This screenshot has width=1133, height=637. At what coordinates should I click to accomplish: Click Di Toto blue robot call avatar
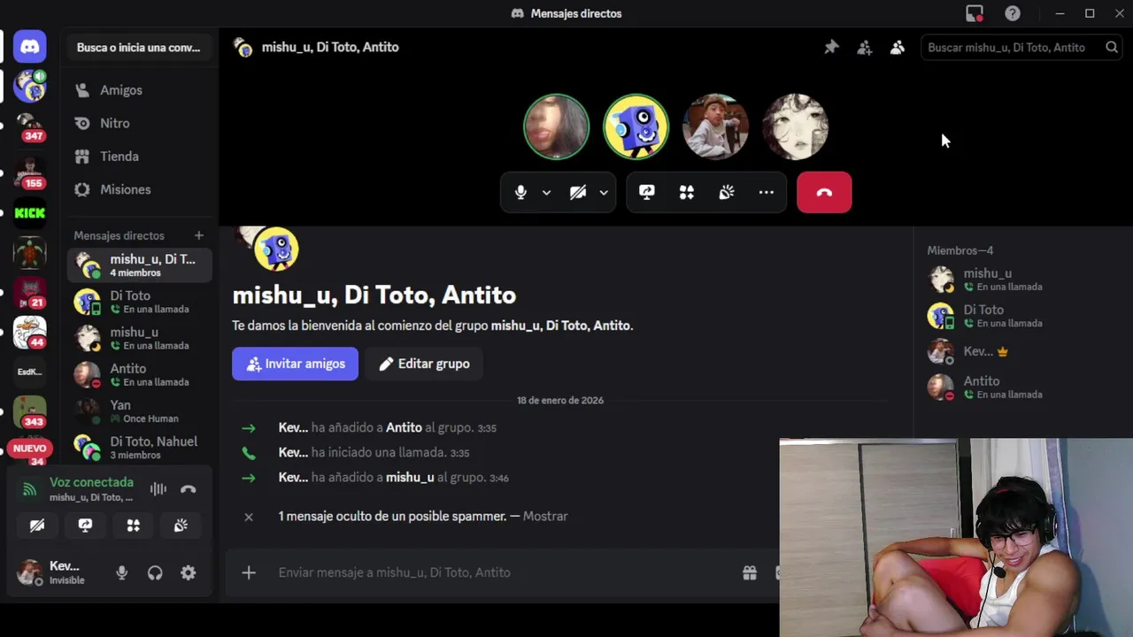pos(636,127)
